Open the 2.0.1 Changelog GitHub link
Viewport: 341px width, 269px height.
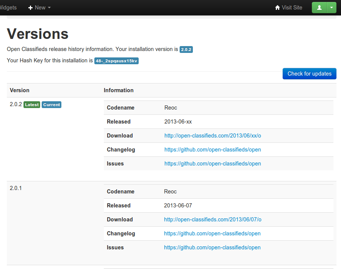pos(212,233)
